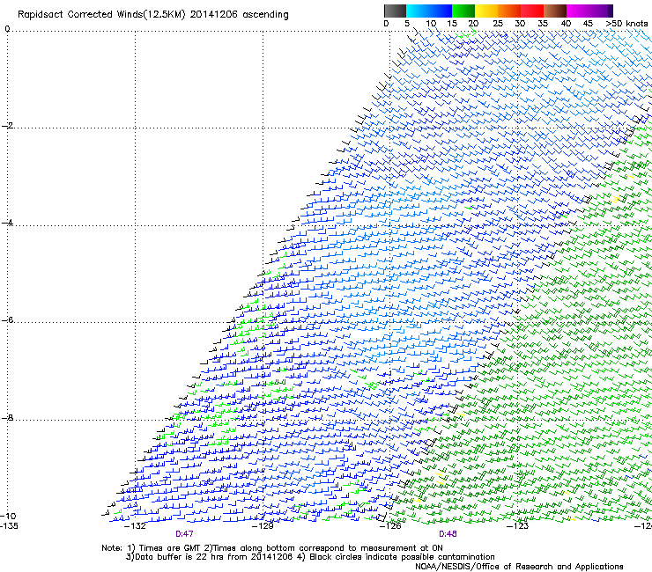652x572 pixels.
Task: Click the 'Rapidscat Corrected Winds(12.5KM)' title text
Action: pos(101,15)
